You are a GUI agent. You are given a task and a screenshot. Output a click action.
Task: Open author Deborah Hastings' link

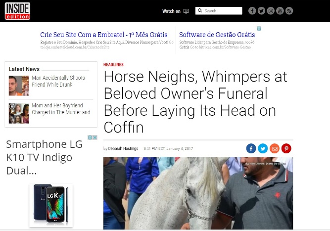tap(123, 148)
